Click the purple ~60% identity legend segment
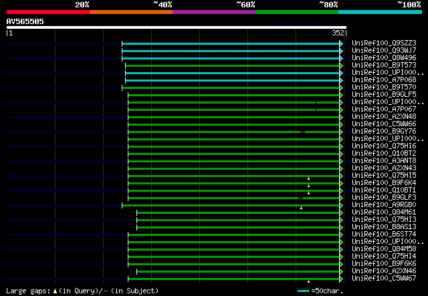 (x=213, y=11)
